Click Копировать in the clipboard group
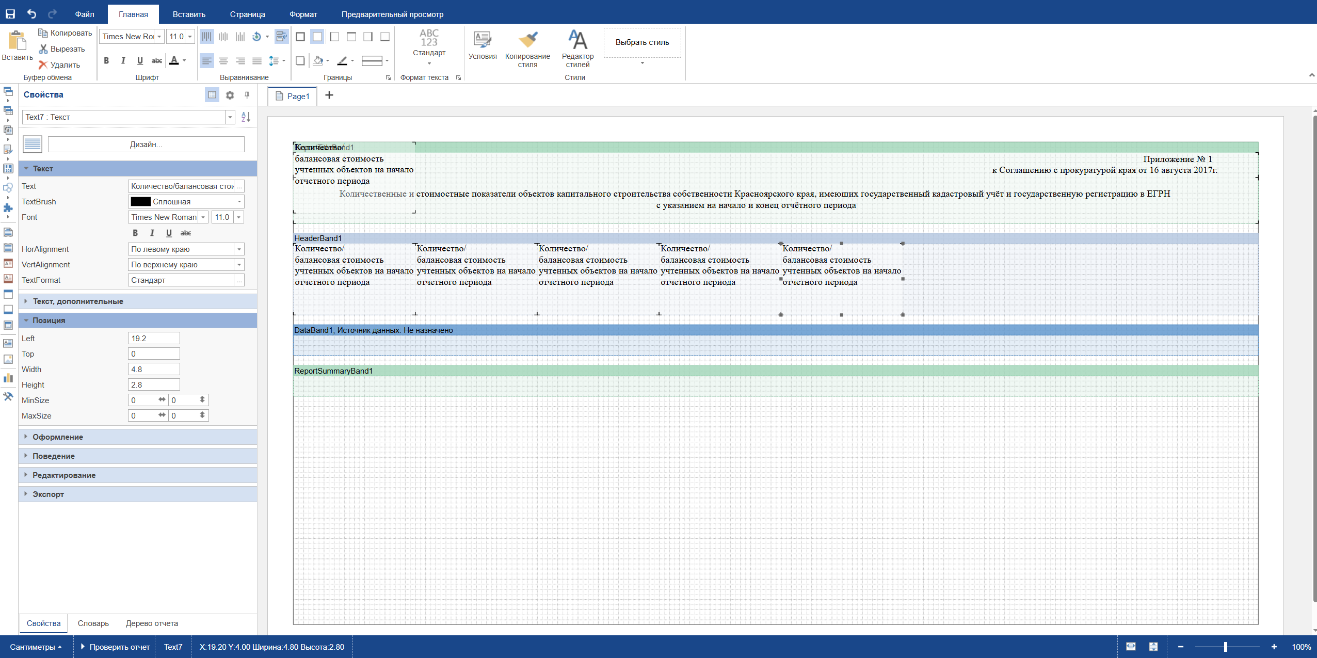The width and height of the screenshot is (1317, 658). (x=65, y=33)
